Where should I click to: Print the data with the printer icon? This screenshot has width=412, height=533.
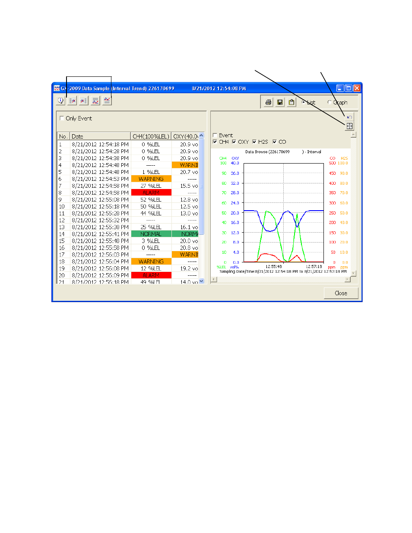click(x=269, y=102)
